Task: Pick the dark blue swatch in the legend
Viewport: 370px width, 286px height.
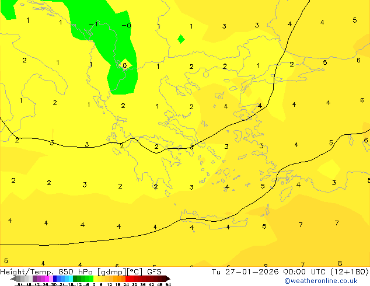Action: pos(55,278)
